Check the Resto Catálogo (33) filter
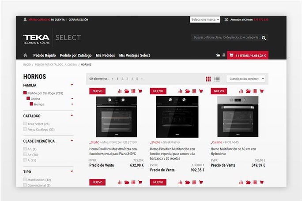 25,129
